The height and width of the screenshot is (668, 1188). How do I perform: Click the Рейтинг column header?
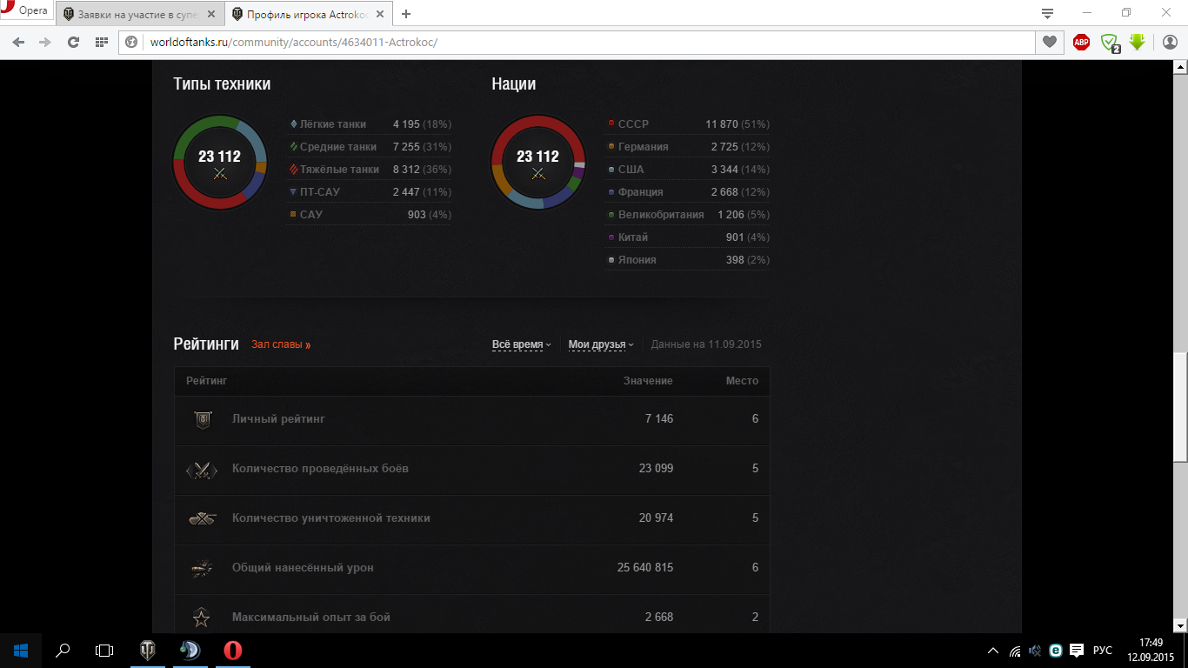coord(207,381)
